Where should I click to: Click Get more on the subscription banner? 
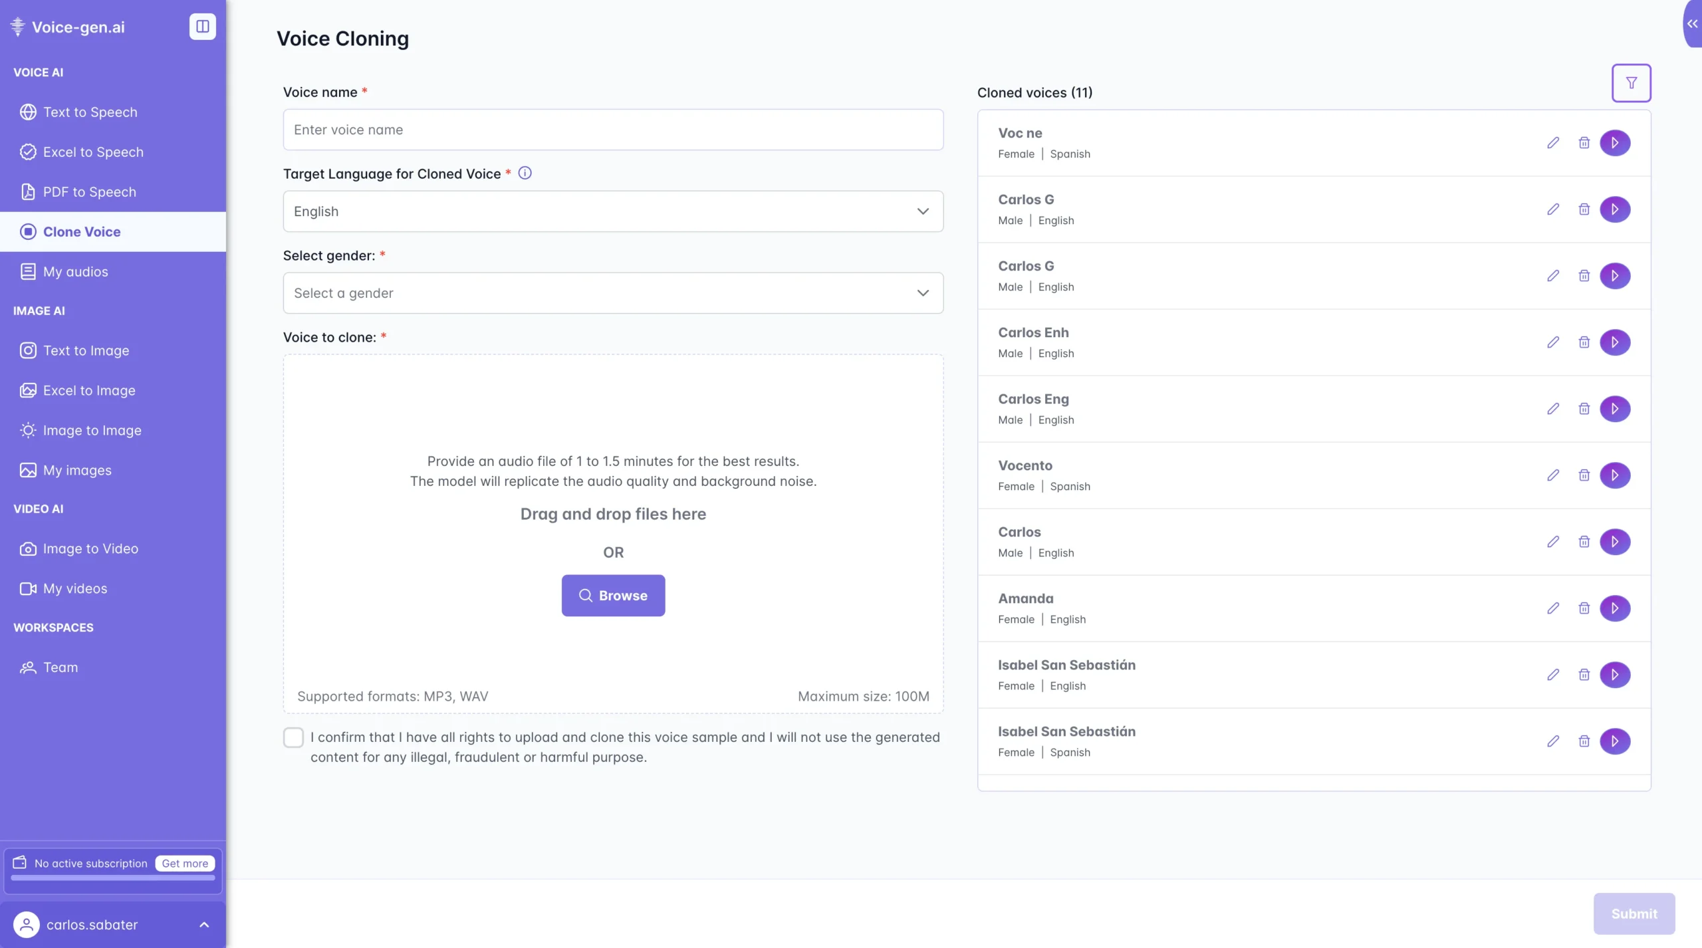(184, 863)
